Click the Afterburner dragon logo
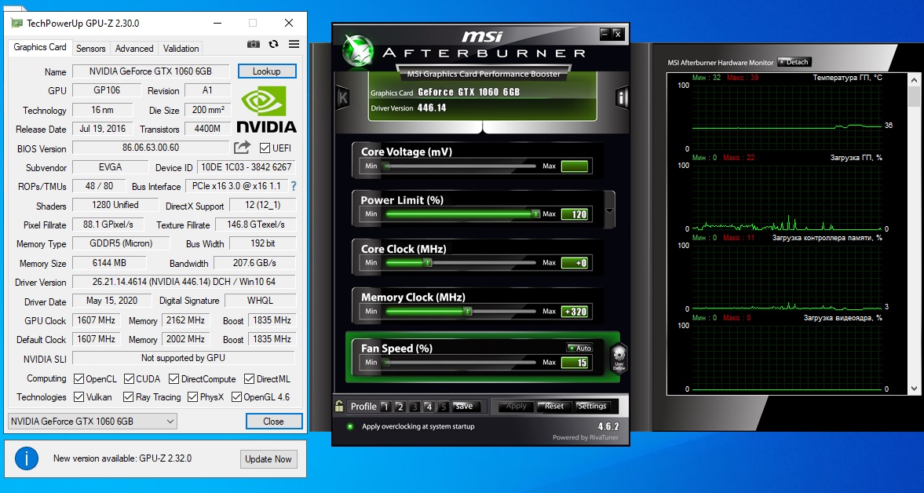This screenshot has width=924, height=493. [358, 51]
